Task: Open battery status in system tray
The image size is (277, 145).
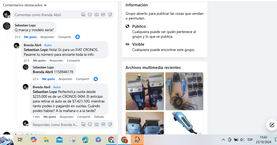Action: pos(236,140)
